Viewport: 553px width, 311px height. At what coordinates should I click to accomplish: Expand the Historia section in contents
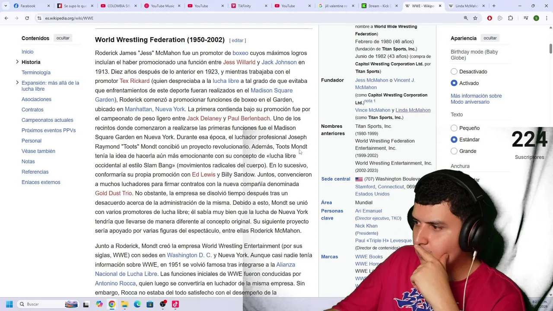tap(17, 62)
